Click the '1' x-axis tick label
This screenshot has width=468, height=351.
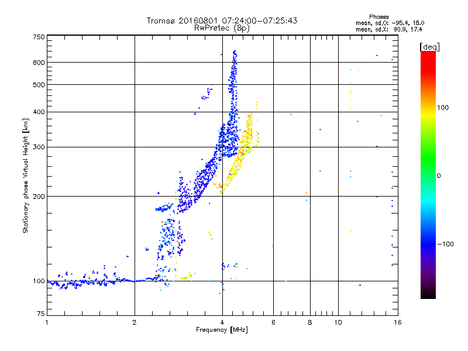(47, 322)
